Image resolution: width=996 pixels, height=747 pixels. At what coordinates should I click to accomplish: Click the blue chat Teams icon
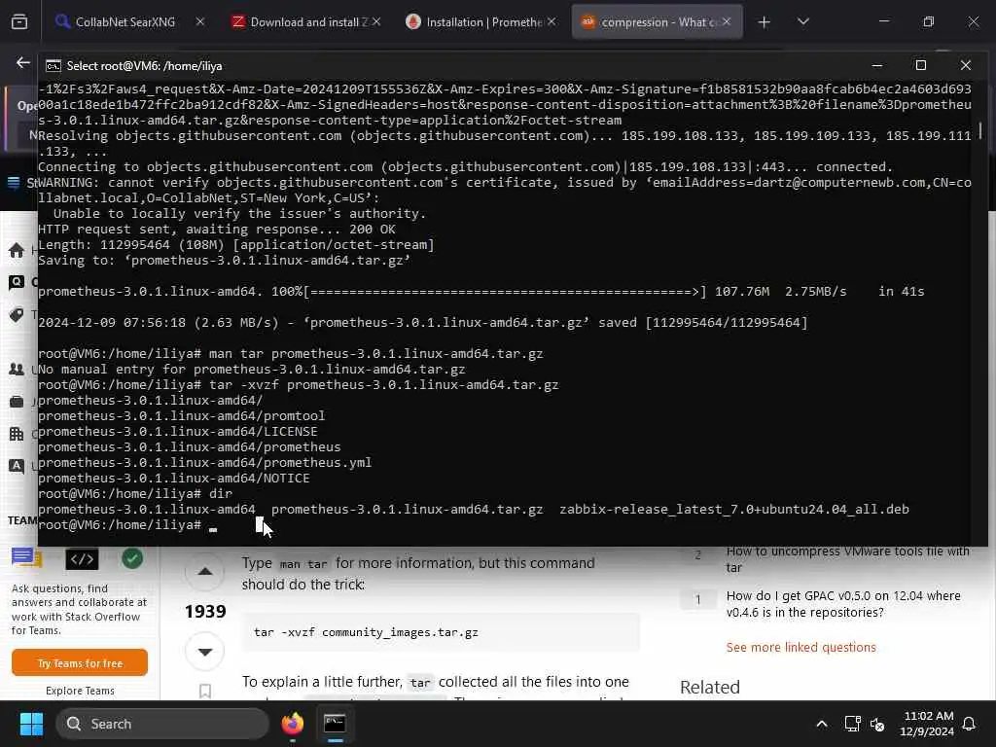(26, 557)
